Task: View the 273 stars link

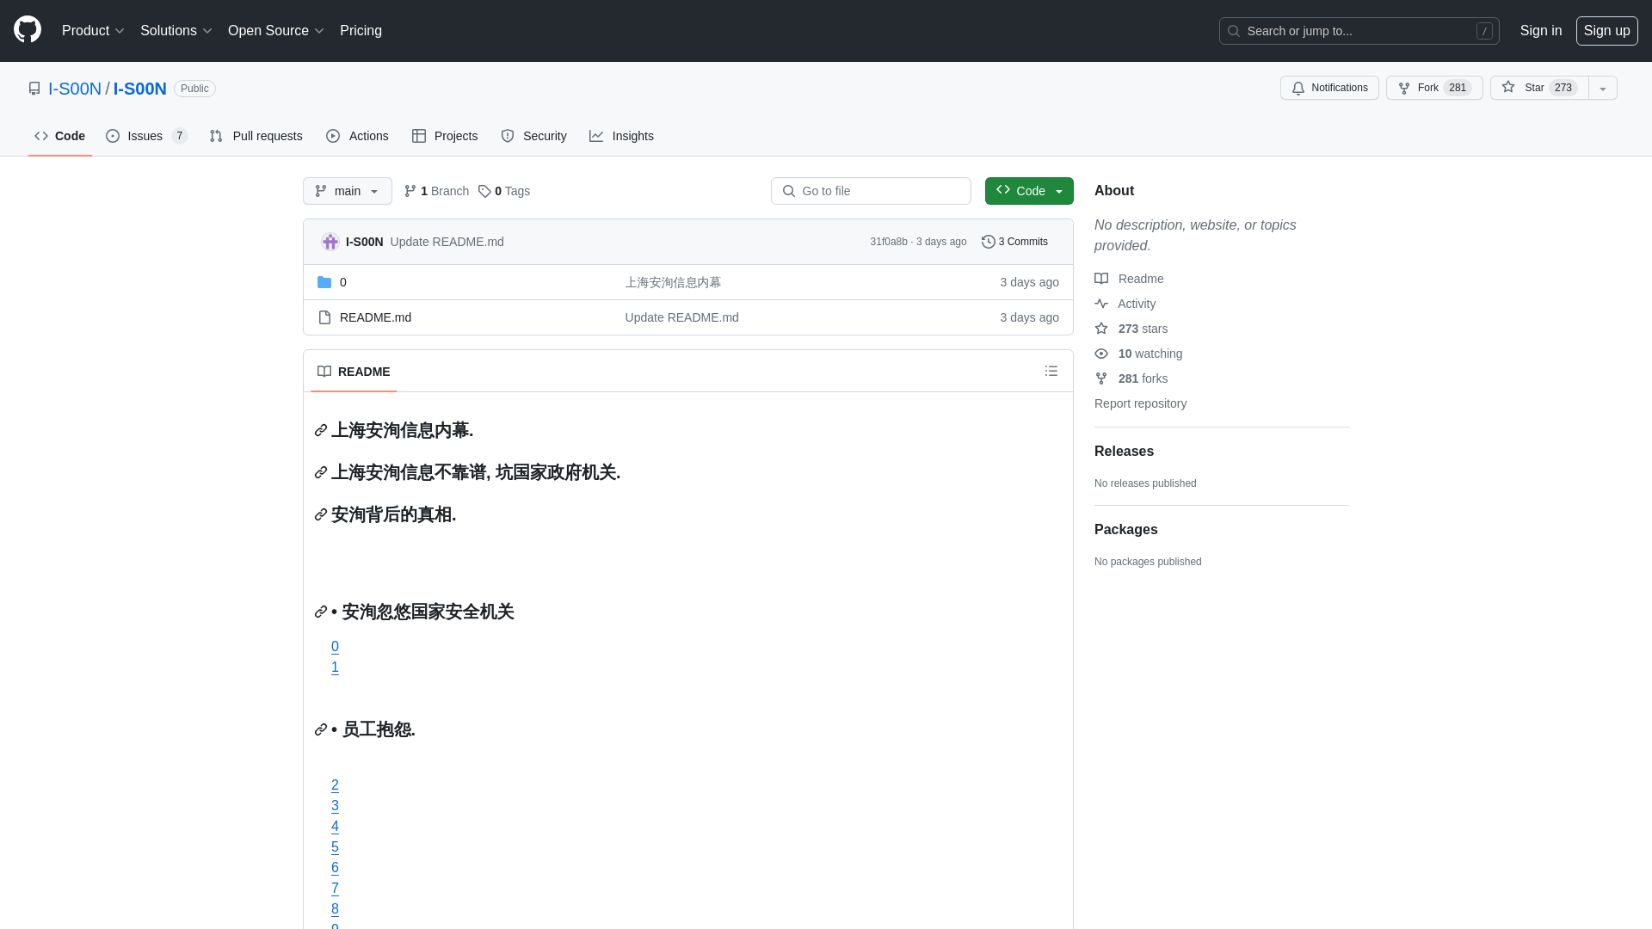Action: (1131, 329)
